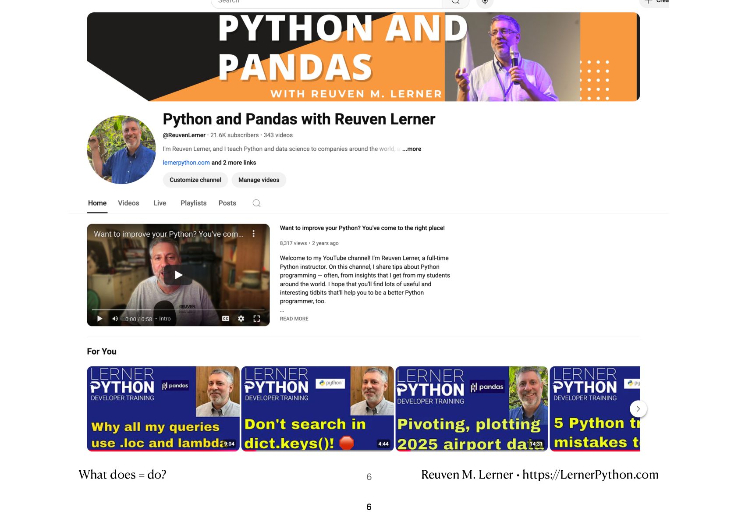Switch to the Live tab
738x522 pixels.
tap(160, 203)
